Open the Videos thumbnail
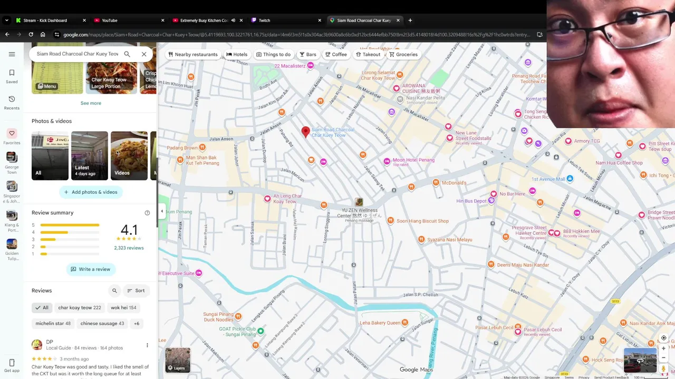 click(x=129, y=156)
